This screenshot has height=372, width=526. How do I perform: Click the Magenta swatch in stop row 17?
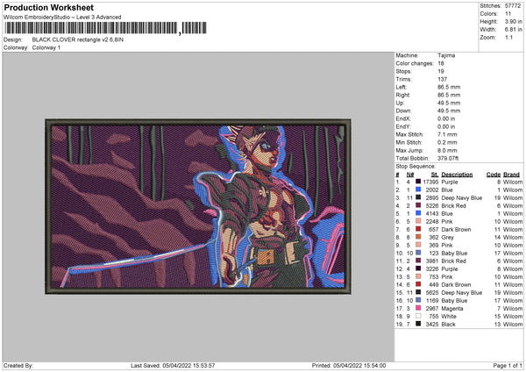[418, 308]
